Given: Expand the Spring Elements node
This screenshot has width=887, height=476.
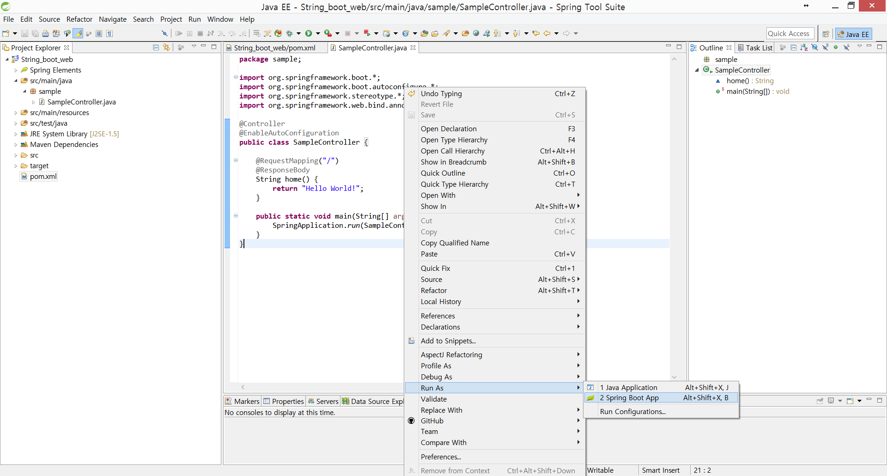Looking at the screenshot, I should 16,70.
